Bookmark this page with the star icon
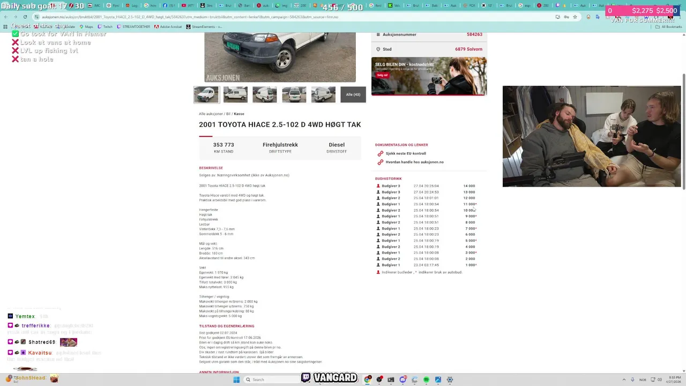The image size is (686, 386). click(575, 17)
